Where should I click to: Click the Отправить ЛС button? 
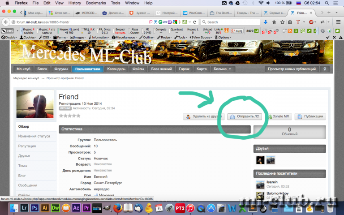pyautogui.click(x=245, y=116)
